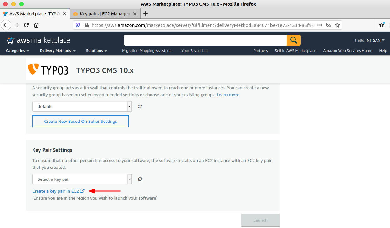The width and height of the screenshot is (390, 228).
Task: Close the AWS Marketplace tab
Action: point(64,14)
